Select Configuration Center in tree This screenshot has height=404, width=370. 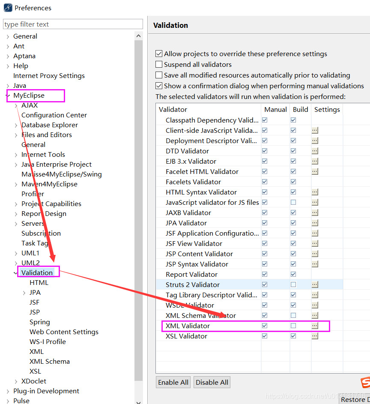pos(54,115)
